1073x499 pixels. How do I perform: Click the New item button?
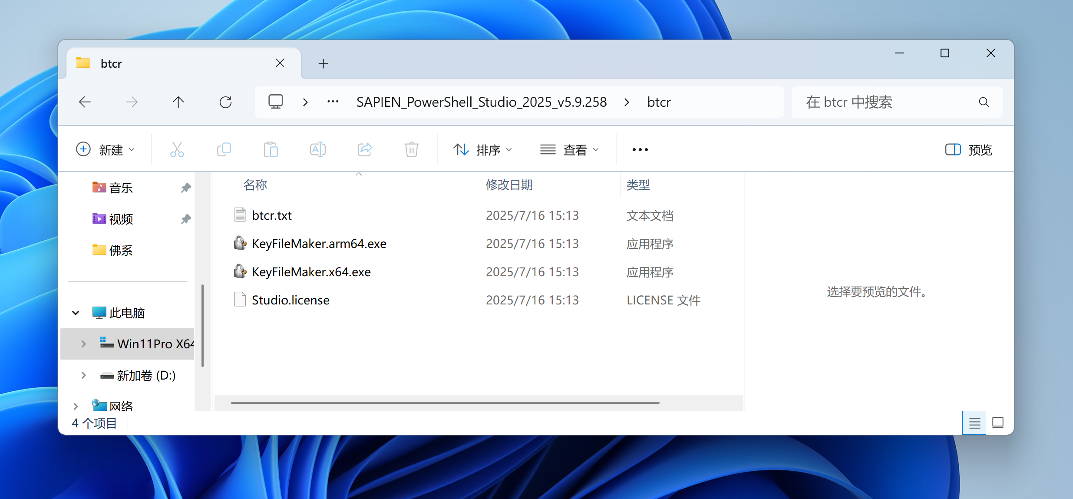106,150
